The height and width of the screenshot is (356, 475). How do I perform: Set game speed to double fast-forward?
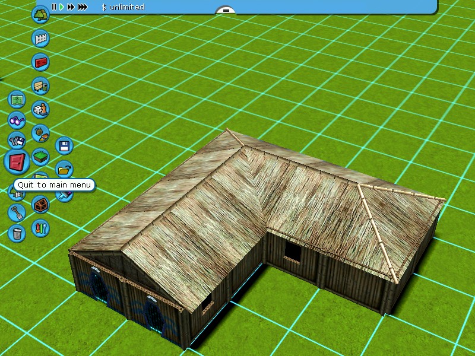pos(71,7)
